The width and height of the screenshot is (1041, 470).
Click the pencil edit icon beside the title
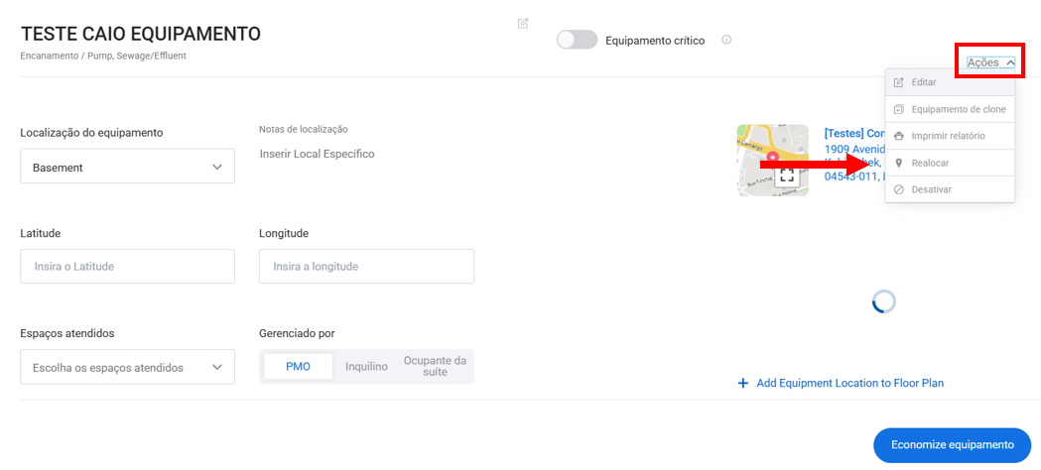point(523,23)
